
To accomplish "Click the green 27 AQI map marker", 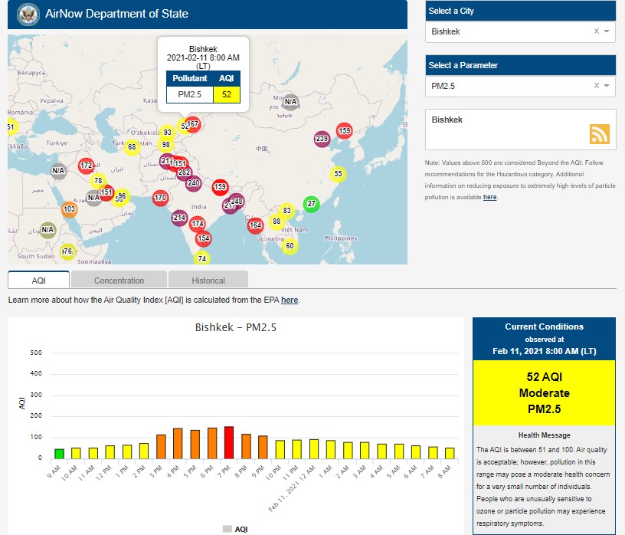I will 311,204.
